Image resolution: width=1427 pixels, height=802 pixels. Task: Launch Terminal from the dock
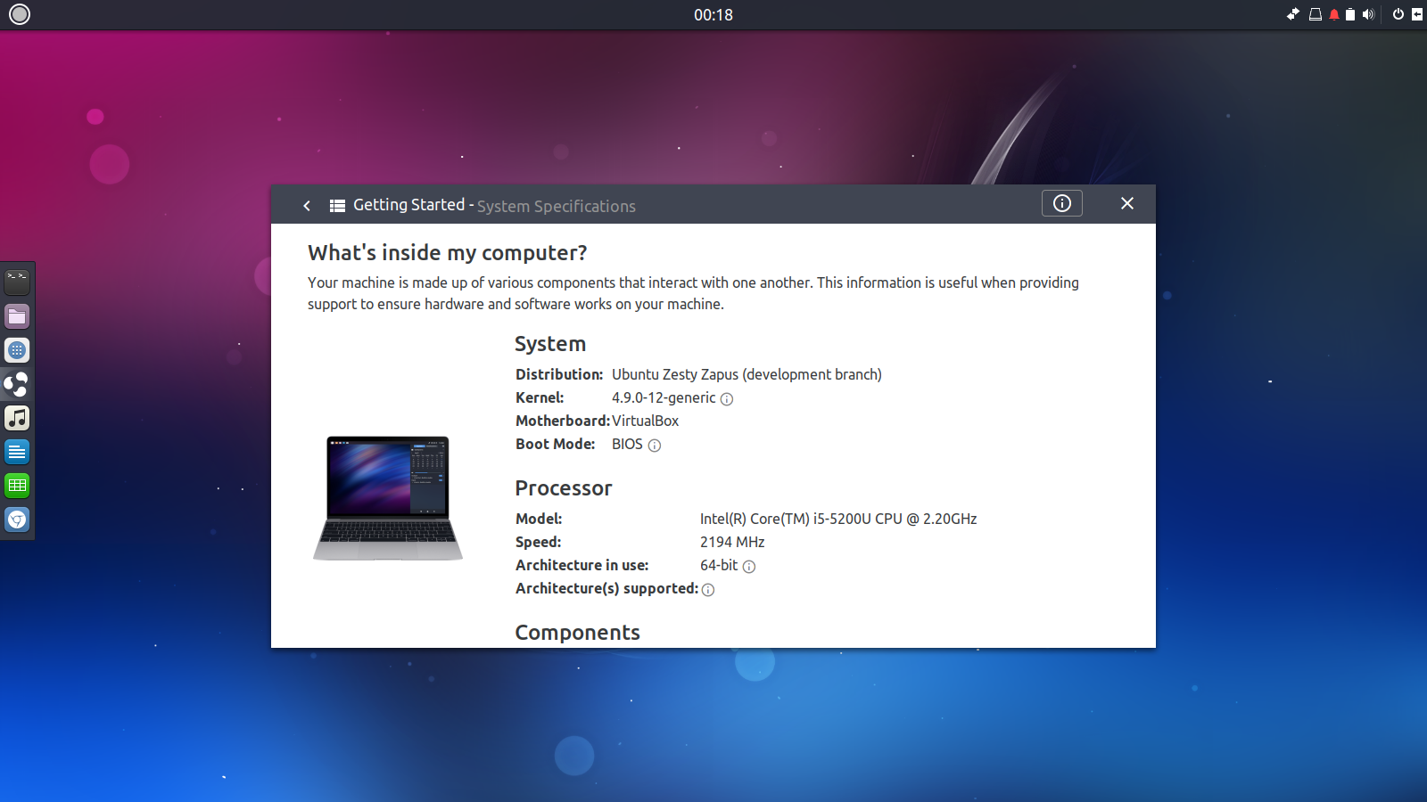coord(17,282)
